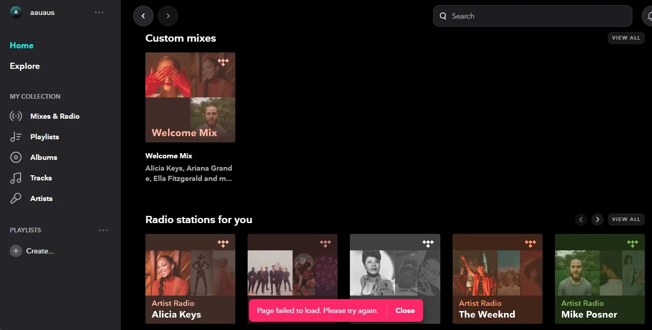The width and height of the screenshot is (652, 330).
Task: Click the magnifying glass search icon
Action: click(443, 16)
